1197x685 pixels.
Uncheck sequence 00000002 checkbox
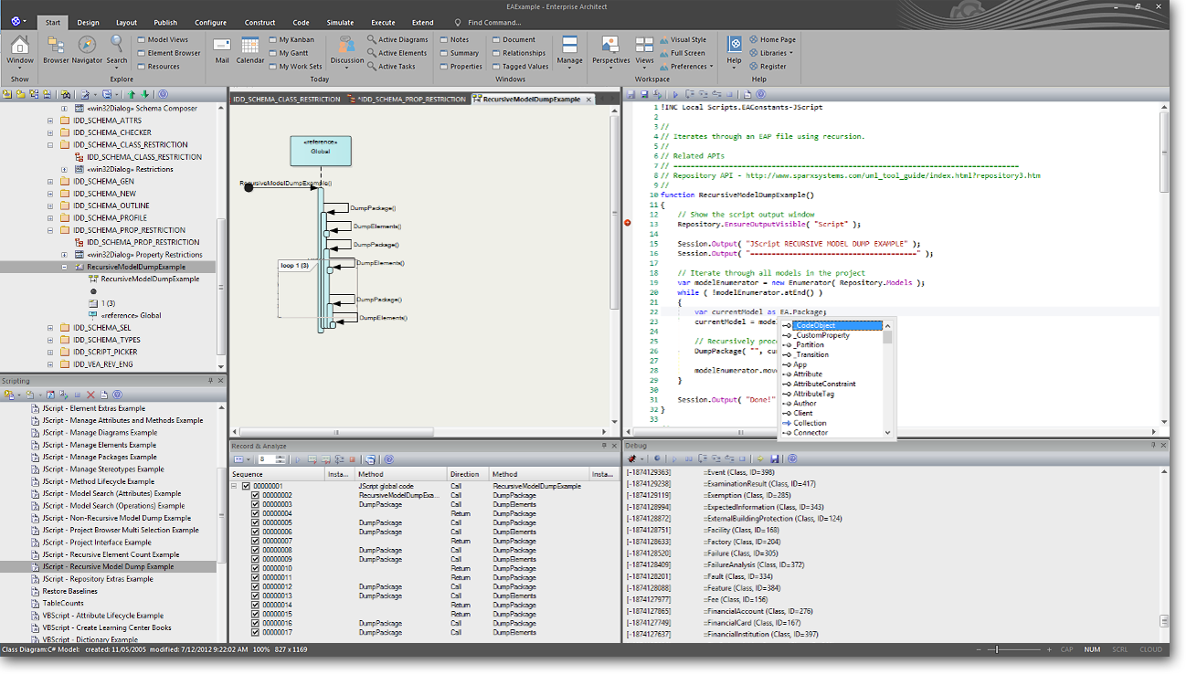(x=256, y=495)
